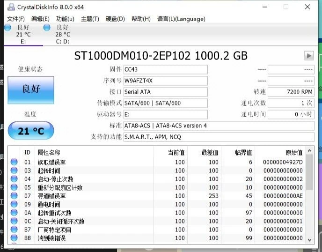Open the 语言(L)(Language) menu
The image size is (322, 252).
[181, 19]
